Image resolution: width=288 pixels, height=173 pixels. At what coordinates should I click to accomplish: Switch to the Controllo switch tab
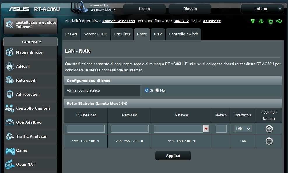[x=183, y=34]
